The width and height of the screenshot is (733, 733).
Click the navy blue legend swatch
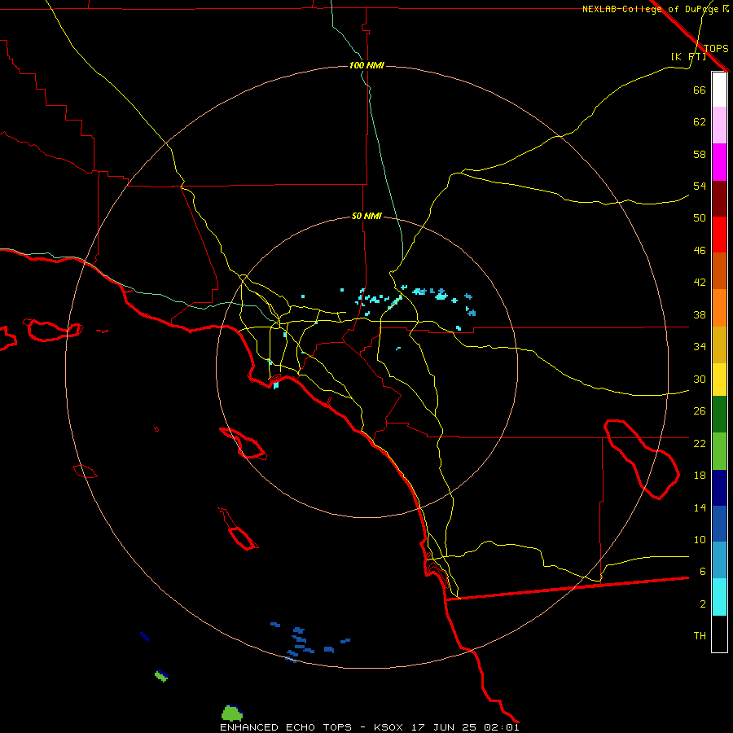719,488
